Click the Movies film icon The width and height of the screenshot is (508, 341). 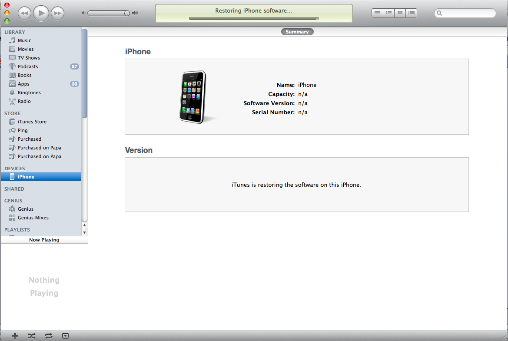tap(12, 49)
